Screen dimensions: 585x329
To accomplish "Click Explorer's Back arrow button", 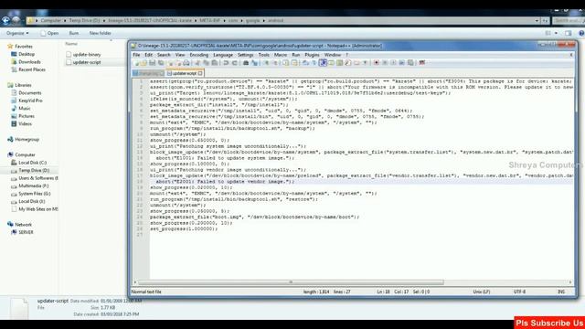I will pyautogui.click(x=5, y=20).
